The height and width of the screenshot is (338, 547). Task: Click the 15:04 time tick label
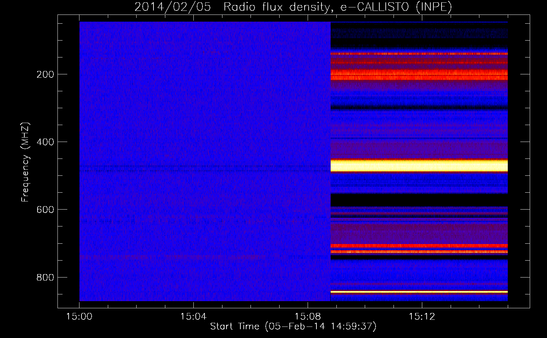(193, 317)
